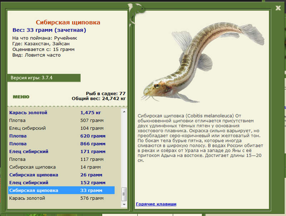Click the Оценивается с: 15 грамм line
Viewport: 286px width, 216px height.
43,49
